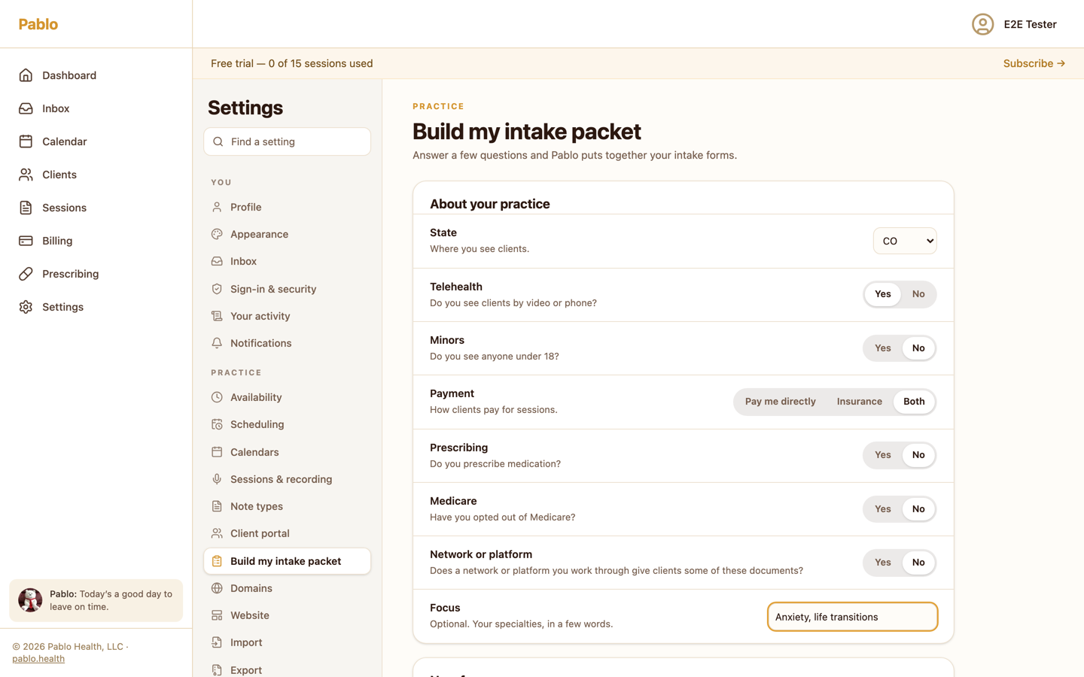Click the Inbox tray icon in main sidebar
This screenshot has width=1084, height=677.
26,108
